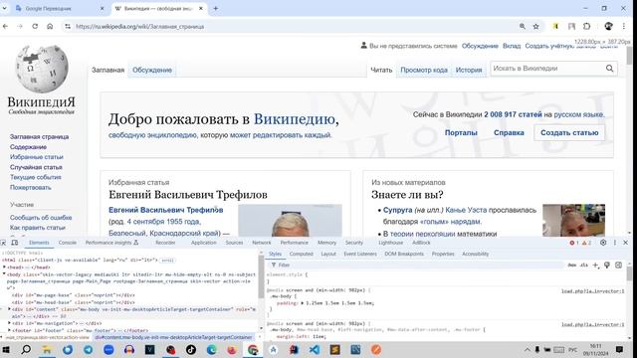Select the mw-page-base div in DOM tree

click(x=73, y=295)
